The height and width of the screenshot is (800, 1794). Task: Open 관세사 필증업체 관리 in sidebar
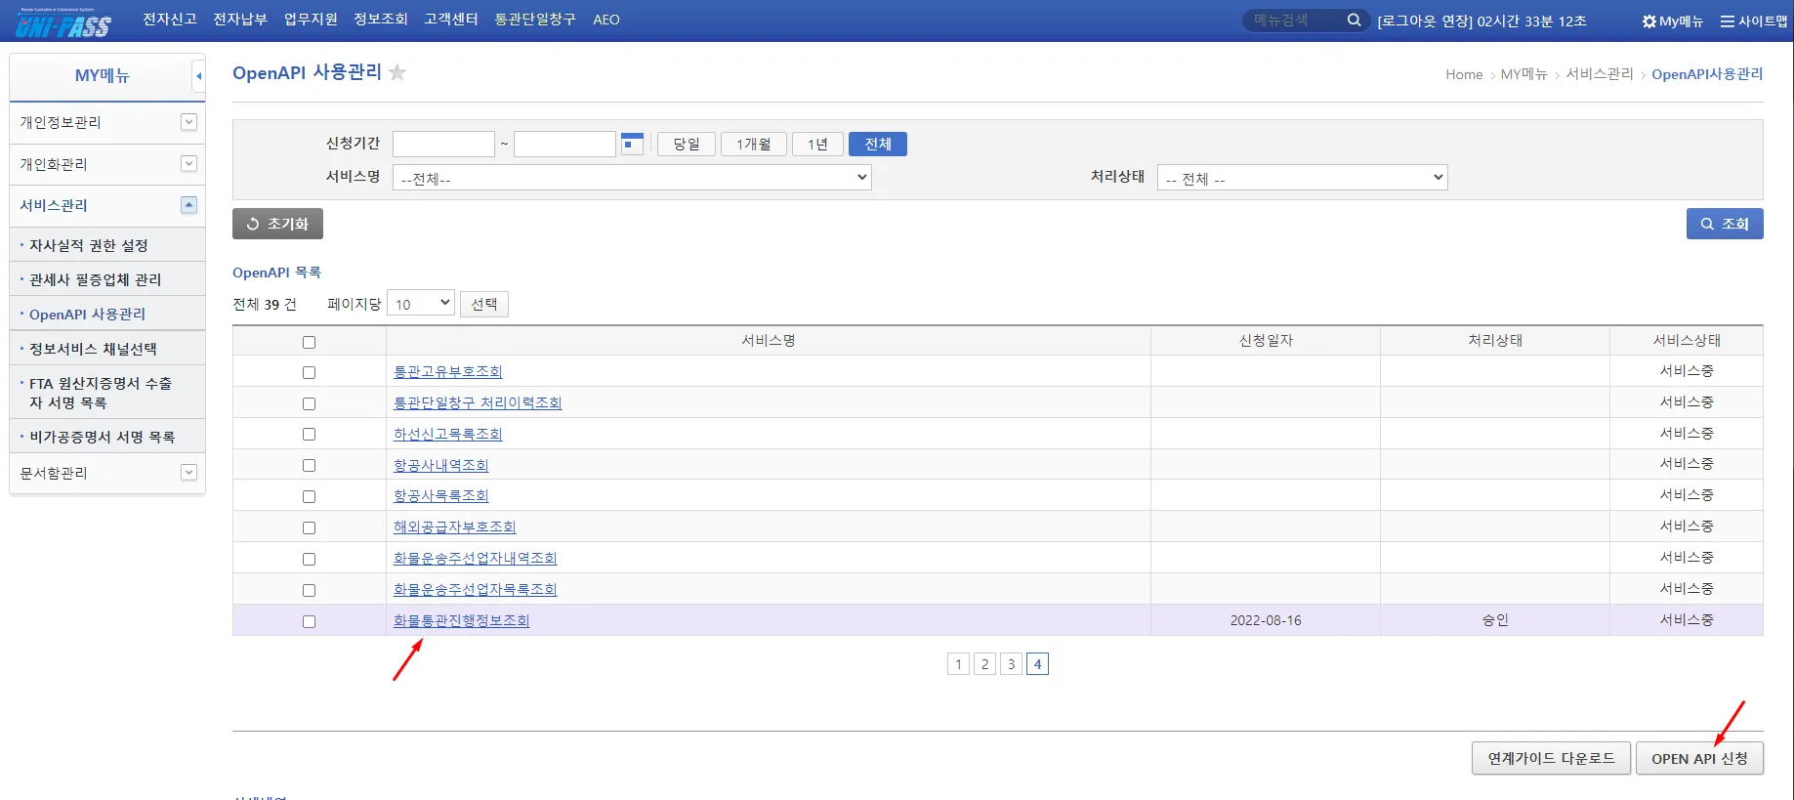click(95, 279)
